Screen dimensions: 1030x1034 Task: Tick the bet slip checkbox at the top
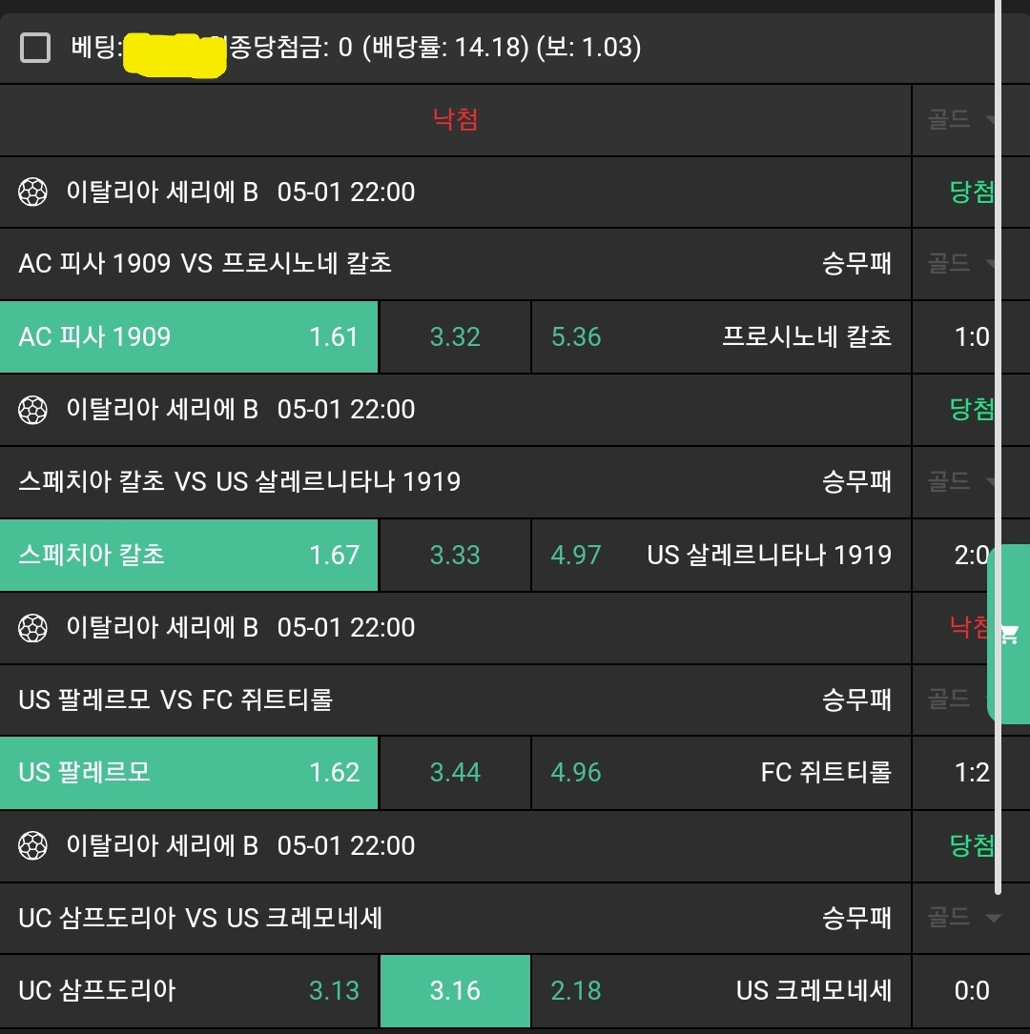[x=35, y=47]
